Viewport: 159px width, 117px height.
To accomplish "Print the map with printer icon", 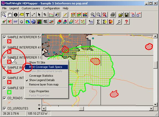I will [113, 15].
